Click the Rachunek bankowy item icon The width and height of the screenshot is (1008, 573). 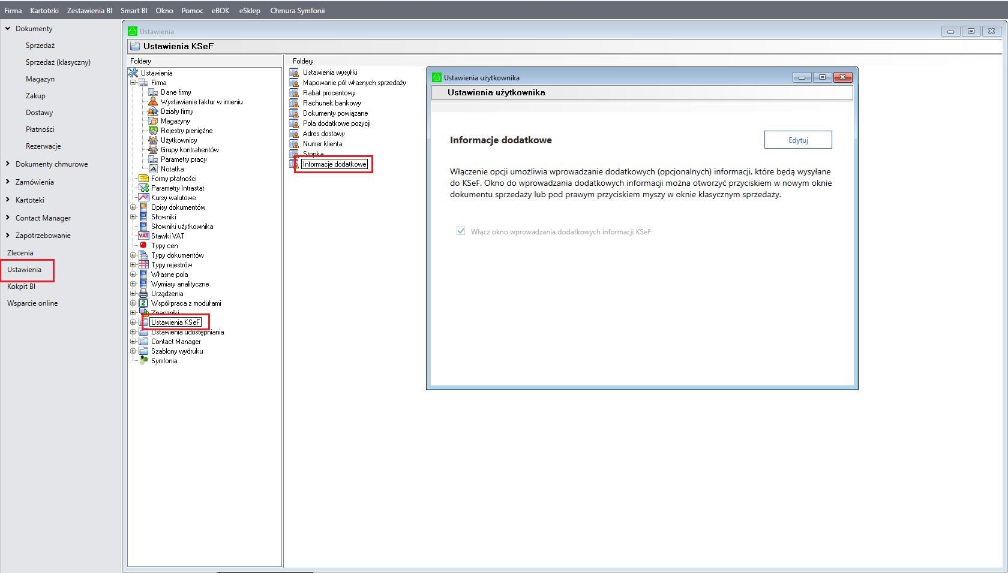click(x=294, y=103)
